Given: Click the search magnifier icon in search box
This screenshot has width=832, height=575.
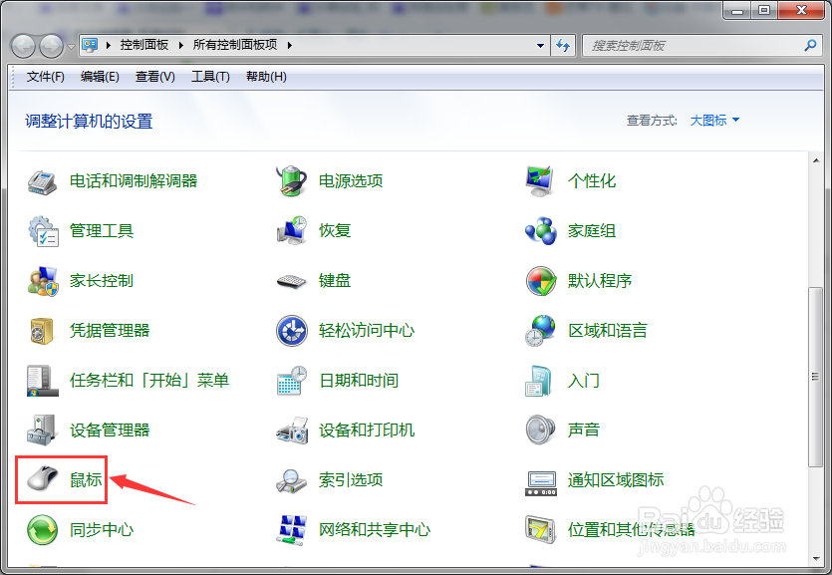Looking at the screenshot, I should coord(810,45).
